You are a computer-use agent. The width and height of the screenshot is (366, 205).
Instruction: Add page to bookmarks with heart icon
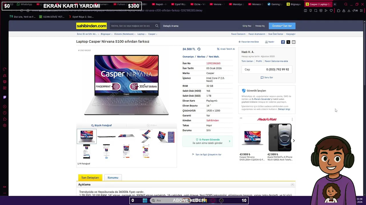pyautogui.click(x=331, y=11)
